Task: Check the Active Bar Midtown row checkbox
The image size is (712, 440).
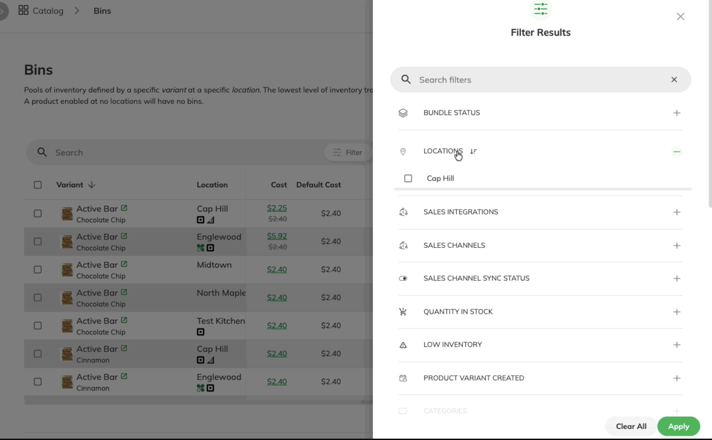Action: (x=38, y=270)
